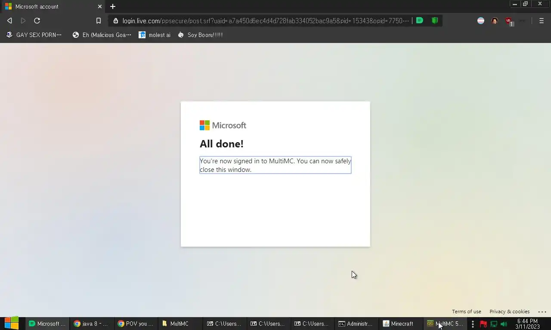Show hidden tray icons via vertical dots
This screenshot has width=551, height=330.
(473, 324)
